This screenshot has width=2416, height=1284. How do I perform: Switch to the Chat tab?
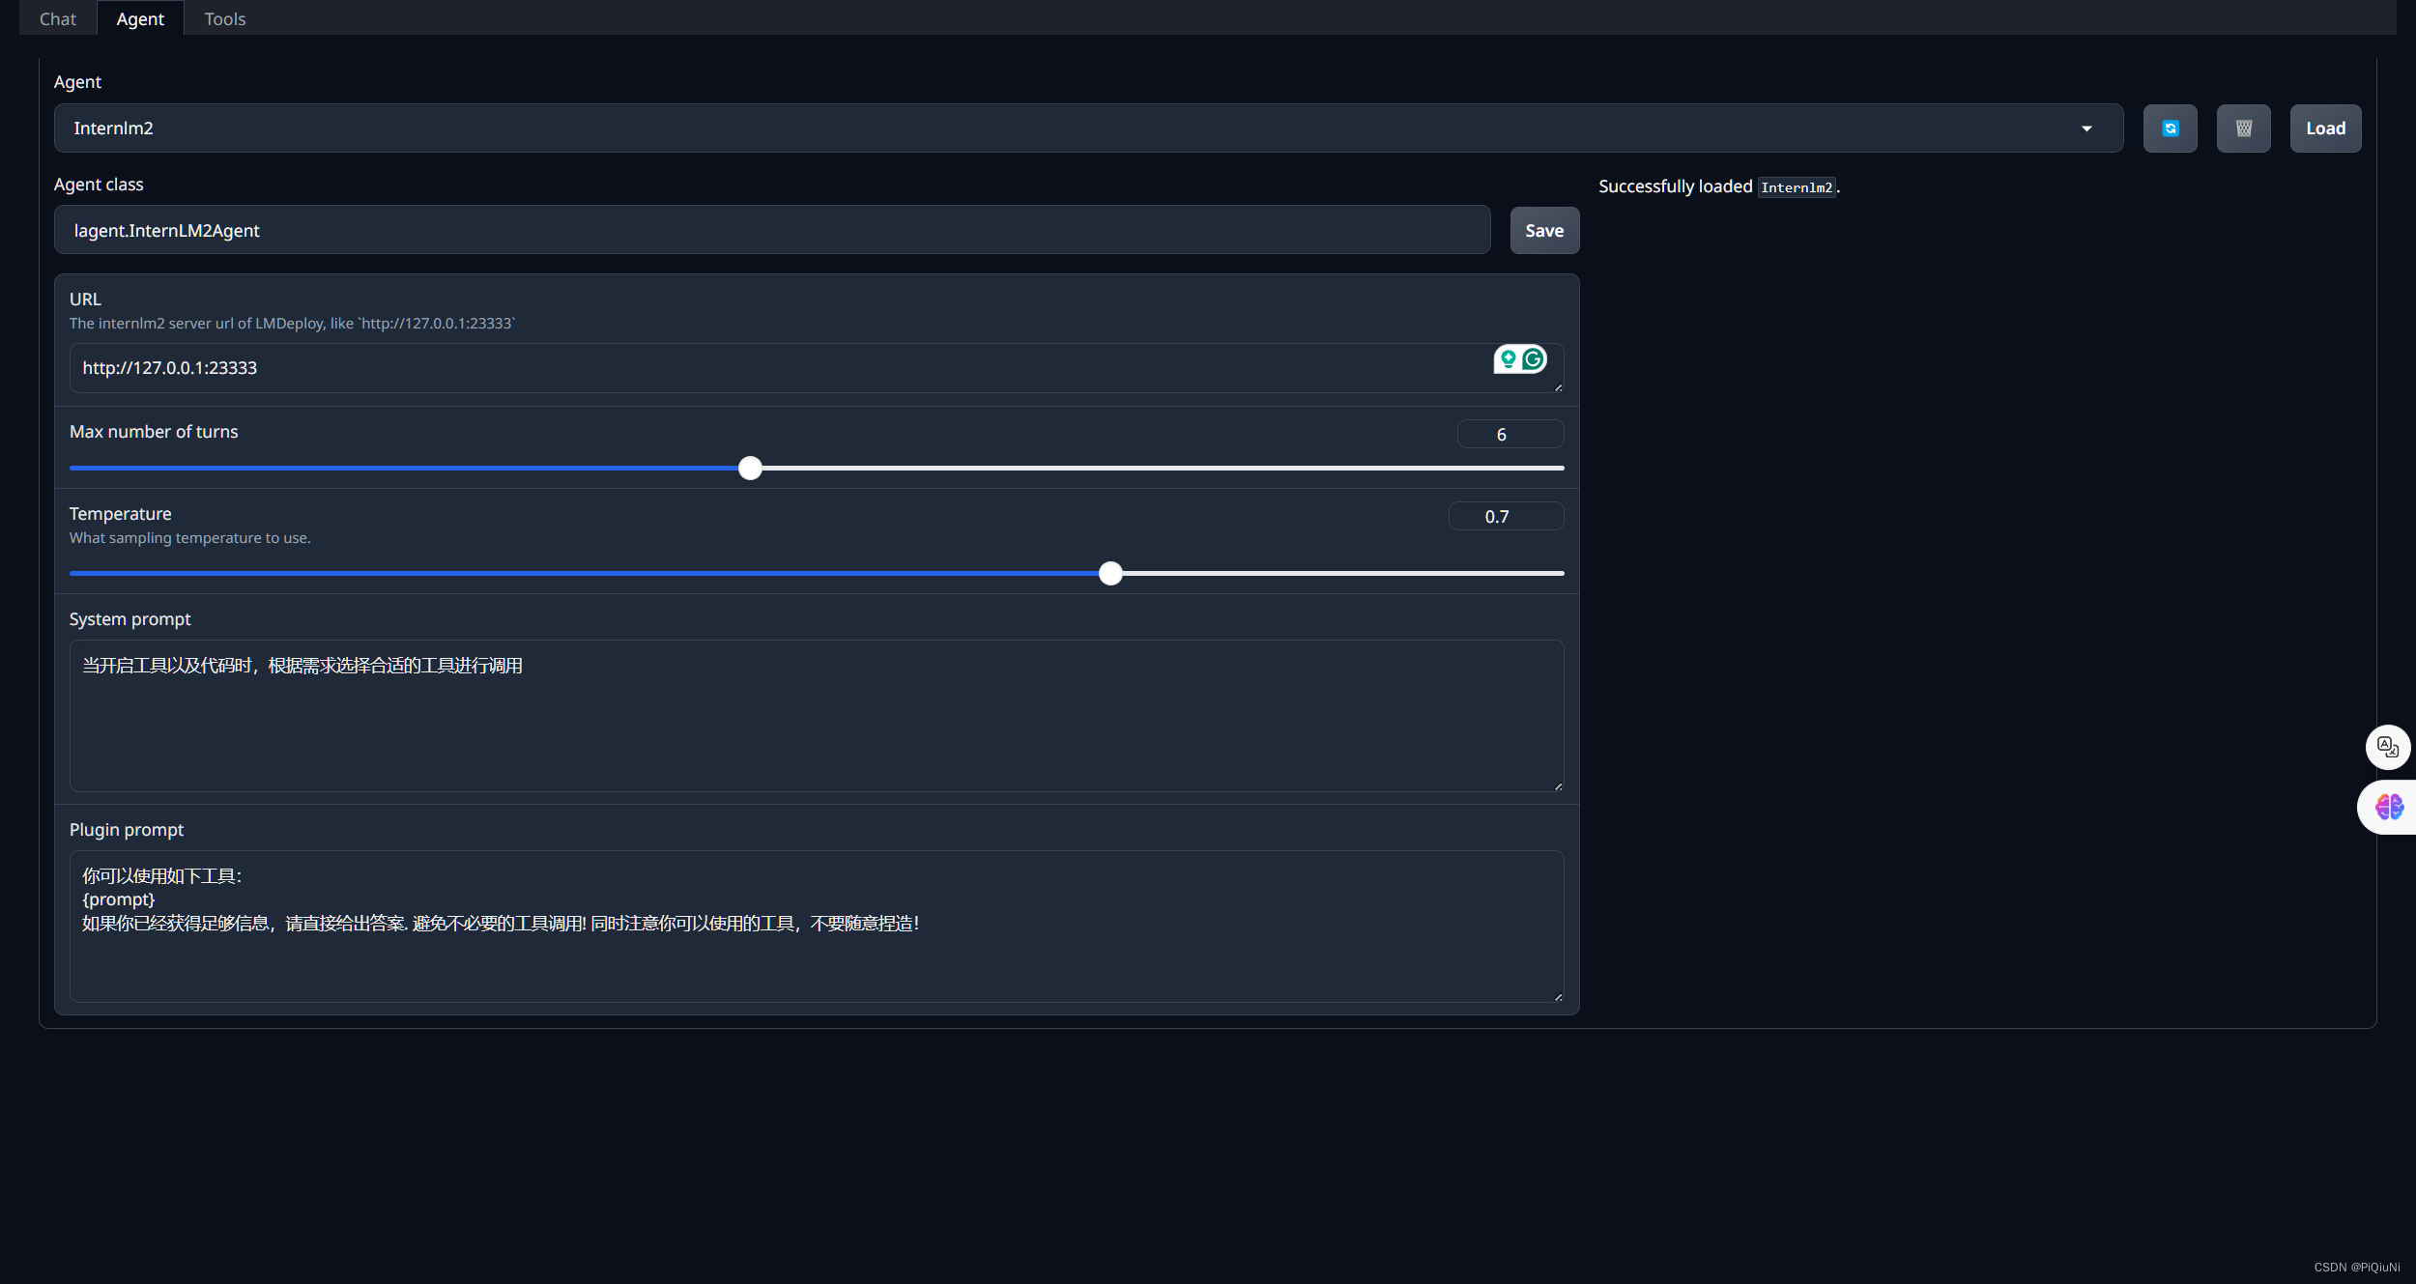58,19
